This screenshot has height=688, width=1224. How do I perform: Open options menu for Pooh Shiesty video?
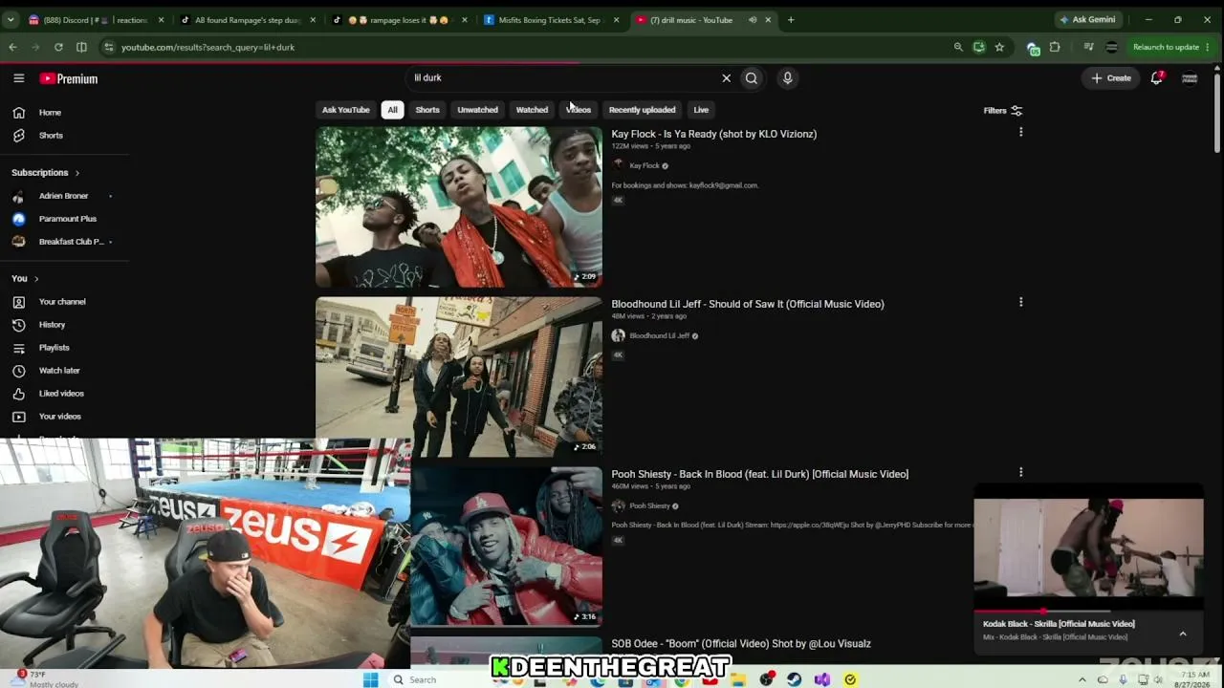point(1020,473)
